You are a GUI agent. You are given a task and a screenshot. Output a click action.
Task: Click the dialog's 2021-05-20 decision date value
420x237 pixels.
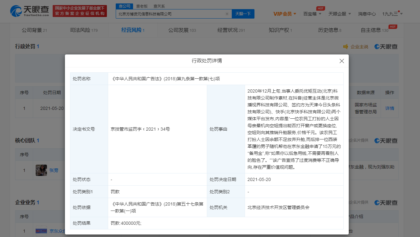click(x=259, y=179)
